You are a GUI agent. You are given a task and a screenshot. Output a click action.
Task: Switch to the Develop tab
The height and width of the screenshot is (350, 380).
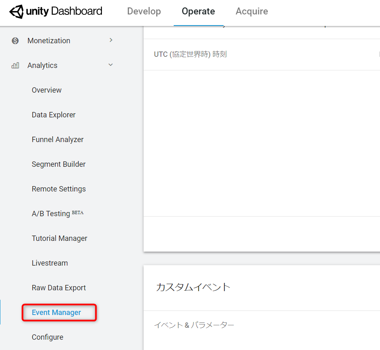144,12
